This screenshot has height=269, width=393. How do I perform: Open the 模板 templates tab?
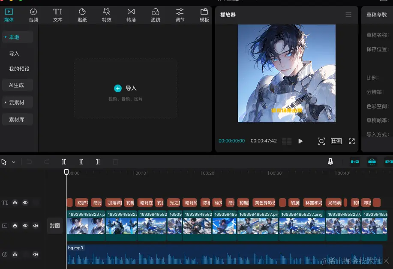pos(204,15)
